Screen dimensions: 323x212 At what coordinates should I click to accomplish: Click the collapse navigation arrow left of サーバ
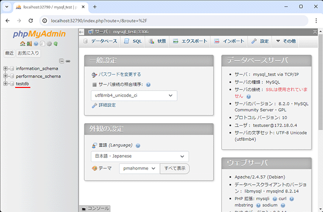(x=82, y=32)
